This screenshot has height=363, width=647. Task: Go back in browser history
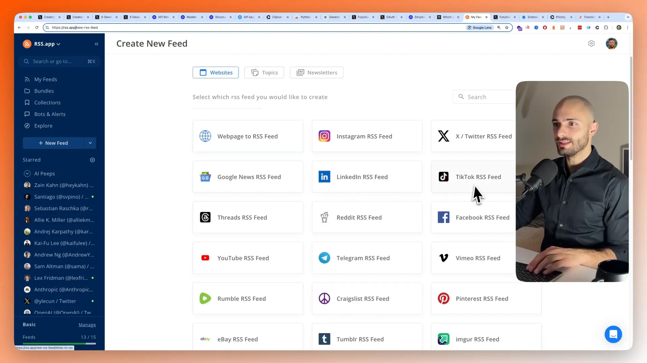pos(20,28)
